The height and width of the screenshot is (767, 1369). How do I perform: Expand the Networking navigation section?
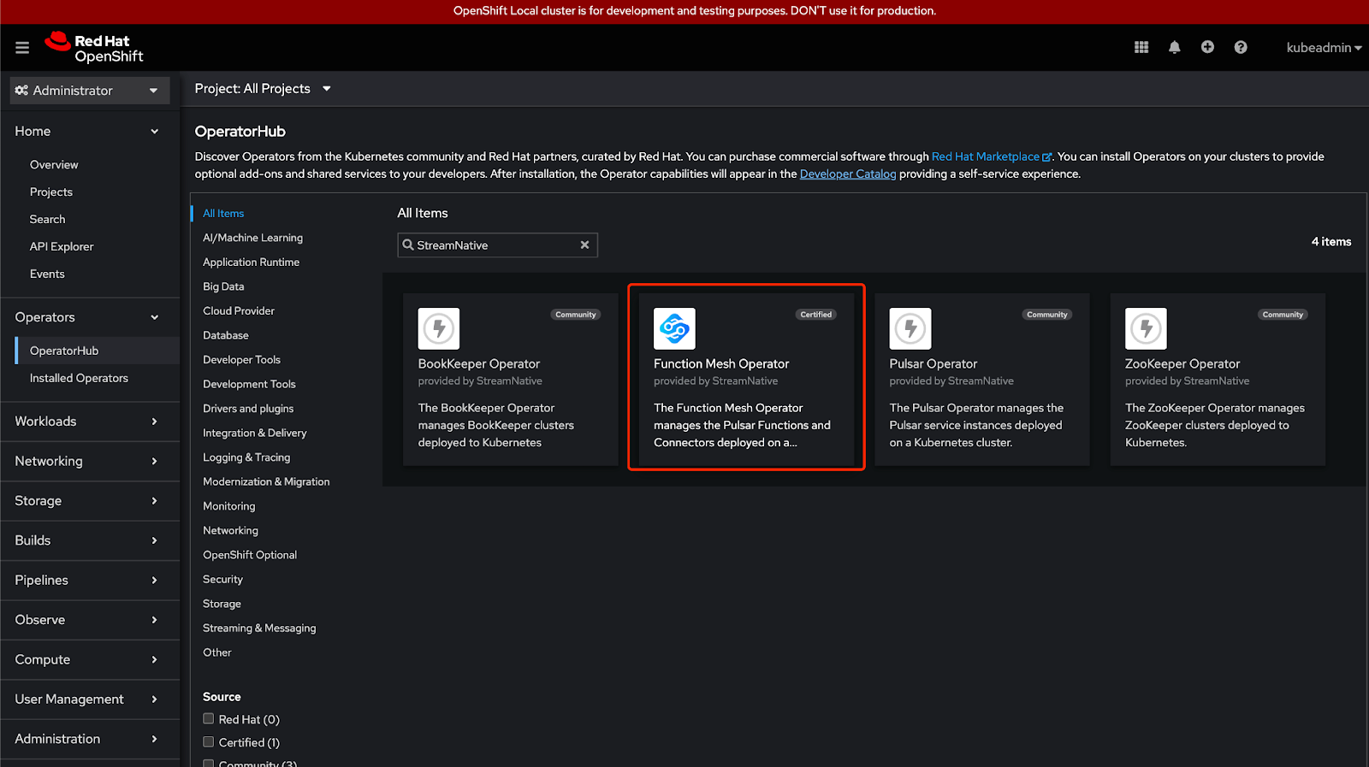click(x=89, y=461)
